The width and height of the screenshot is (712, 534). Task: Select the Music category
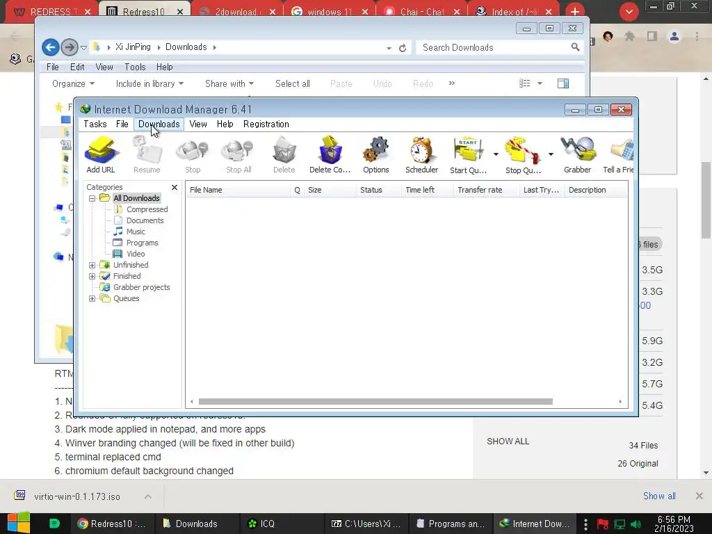[136, 232]
